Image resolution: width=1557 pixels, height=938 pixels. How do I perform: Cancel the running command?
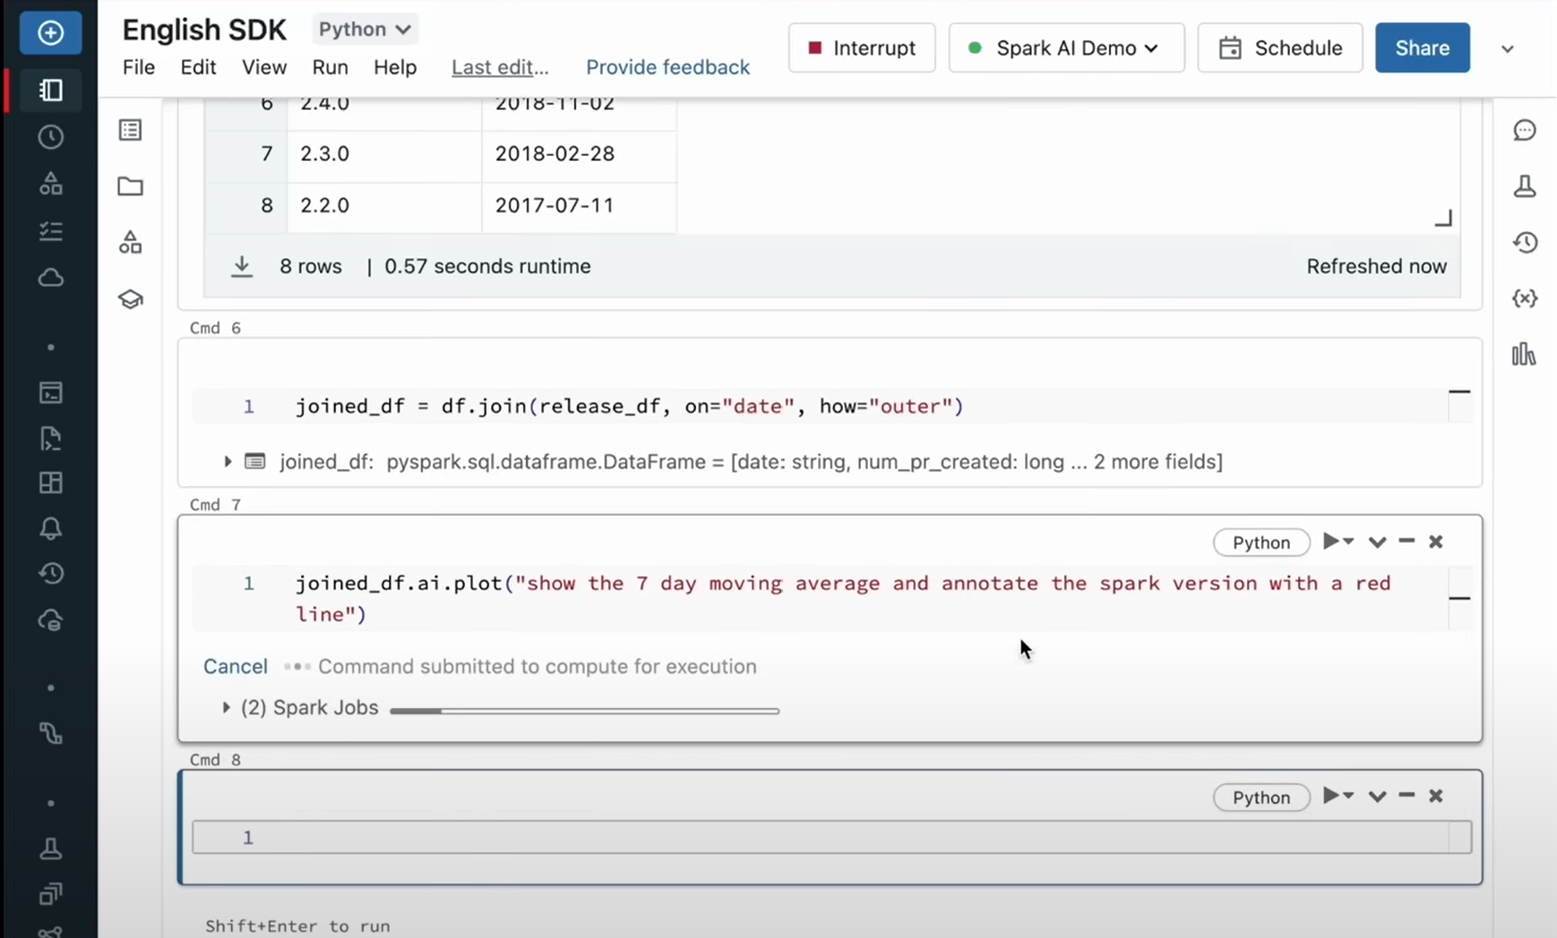click(235, 667)
